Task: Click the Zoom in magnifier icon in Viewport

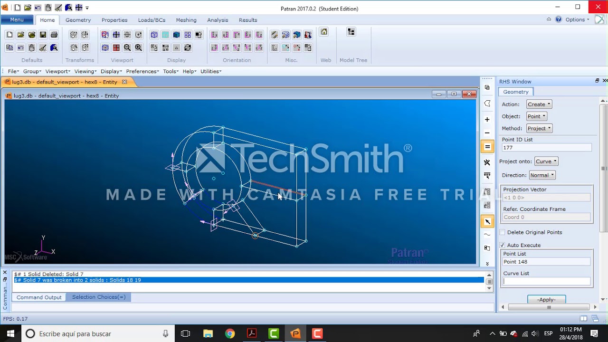Action: (138, 47)
